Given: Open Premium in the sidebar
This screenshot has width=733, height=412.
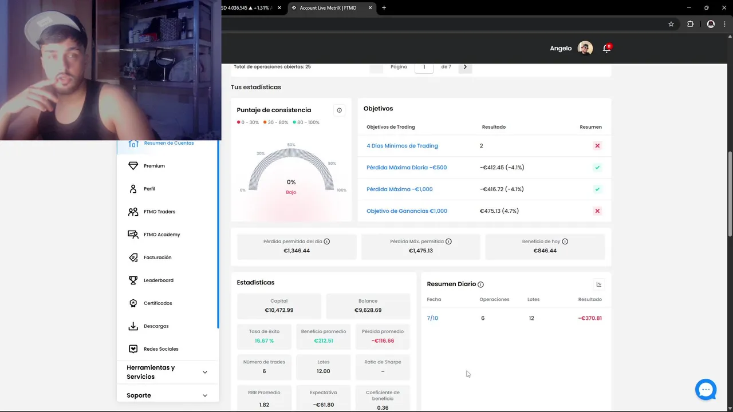Looking at the screenshot, I should (x=154, y=166).
